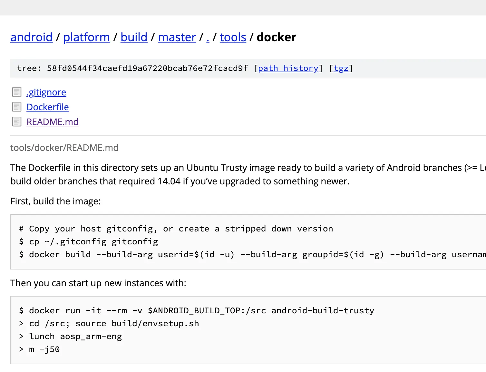
Task: Click the document icon beside README.md
Action: [x=17, y=122]
